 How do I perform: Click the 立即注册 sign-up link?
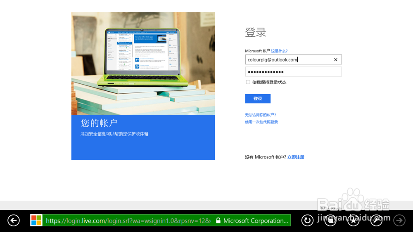tap(296, 157)
